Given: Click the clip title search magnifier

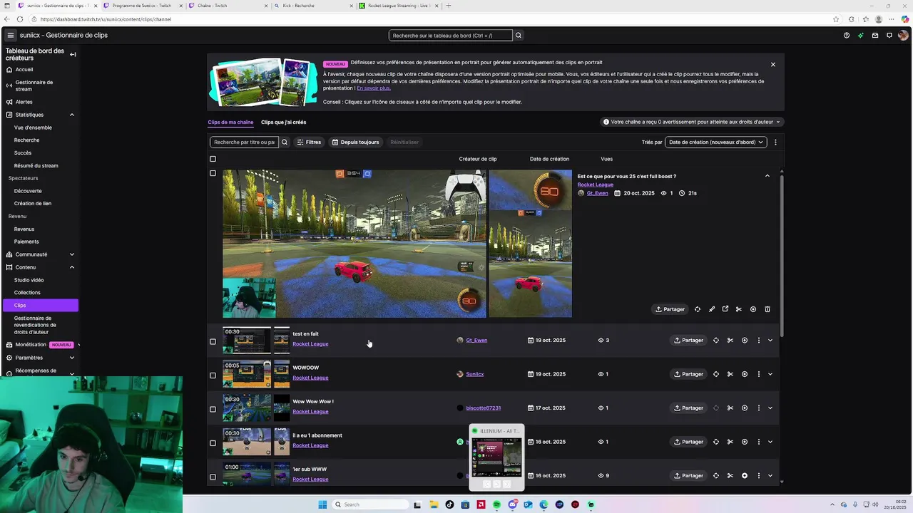Looking at the screenshot, I should pyautogui.click(x=285, y=142).
